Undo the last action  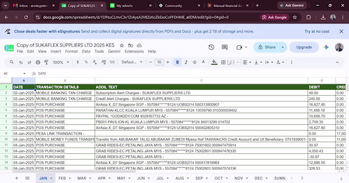point(21,62)
